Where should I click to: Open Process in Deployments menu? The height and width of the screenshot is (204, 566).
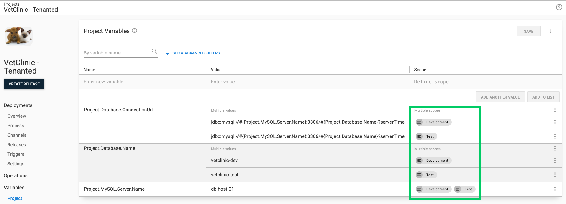[16, 126]
